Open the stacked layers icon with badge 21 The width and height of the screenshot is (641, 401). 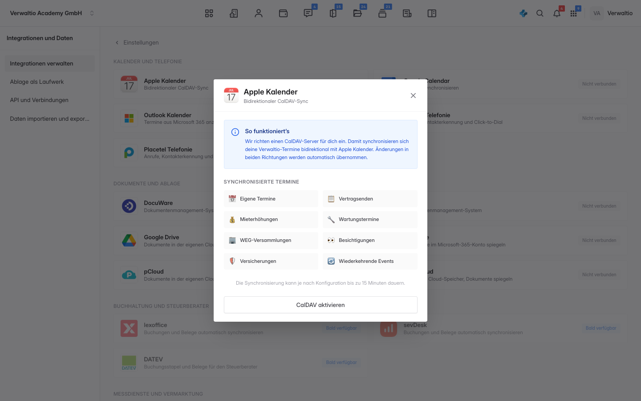(x=382, y=13)
